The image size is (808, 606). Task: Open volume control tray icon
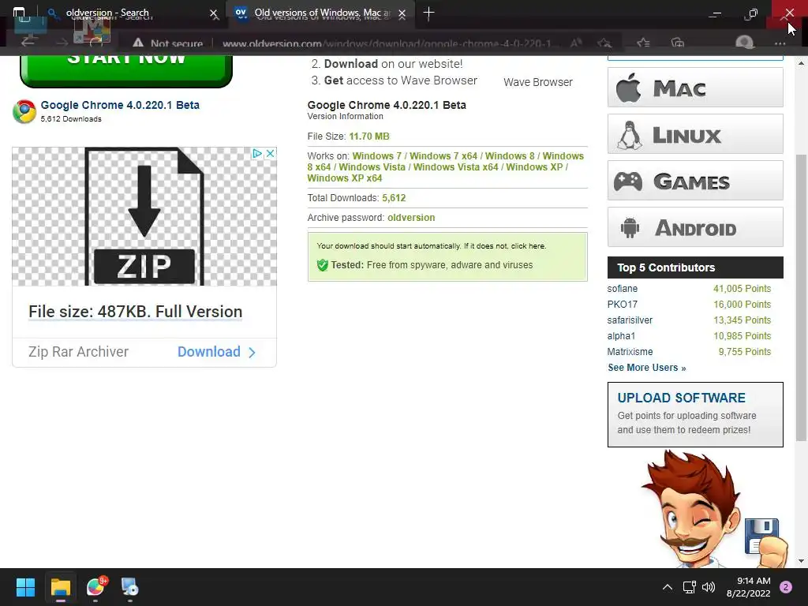tap(709, 587)
